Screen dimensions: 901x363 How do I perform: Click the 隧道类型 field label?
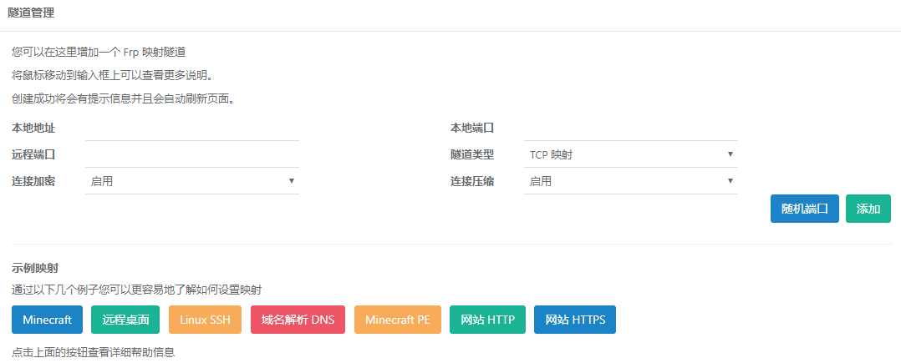(472, 154)
